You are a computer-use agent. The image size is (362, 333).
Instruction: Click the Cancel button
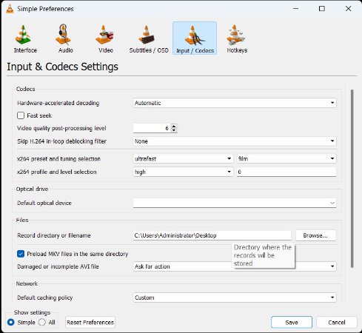point(337,322)
